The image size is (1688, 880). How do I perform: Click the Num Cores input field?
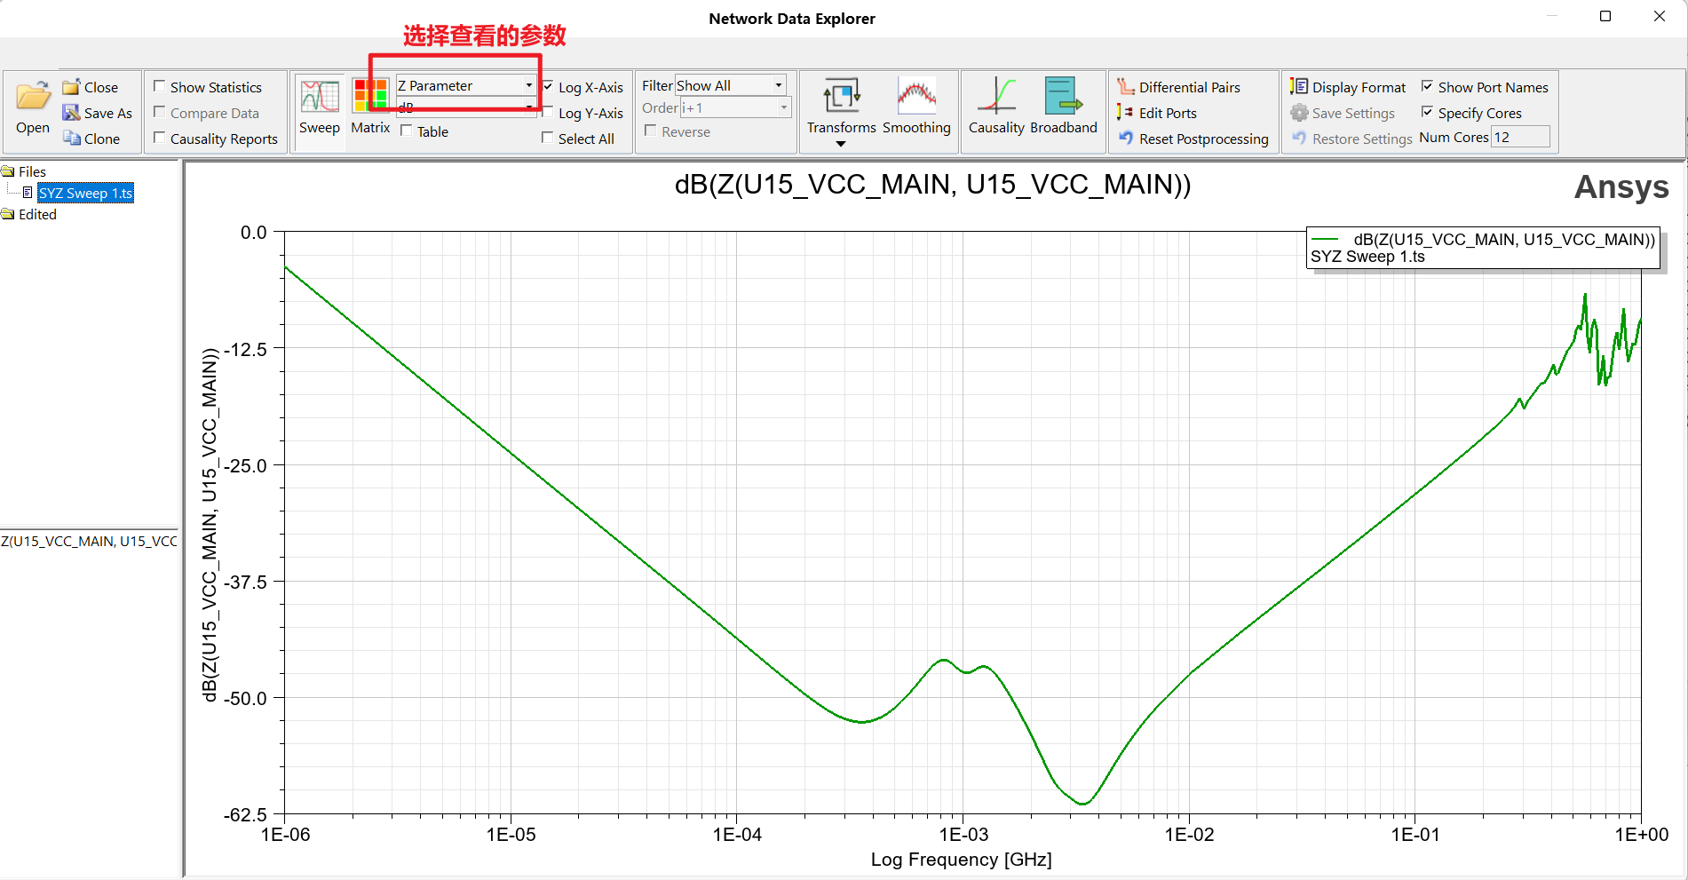[1520, 137]
